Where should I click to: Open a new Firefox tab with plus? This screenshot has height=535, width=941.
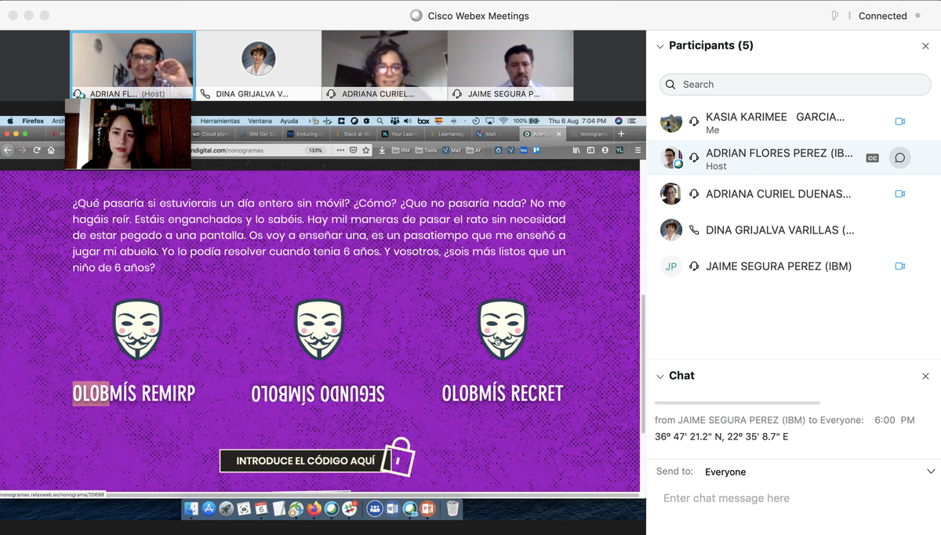click(x=621, y=134)
